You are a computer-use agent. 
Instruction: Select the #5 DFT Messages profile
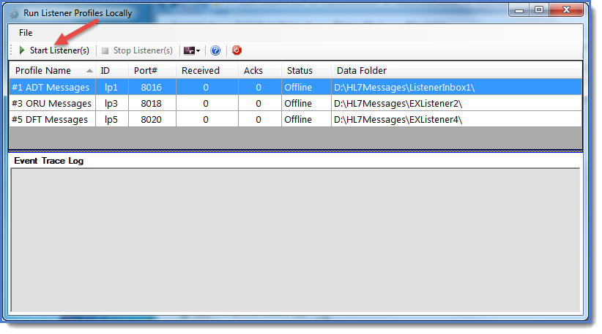[x=52, y=120]
